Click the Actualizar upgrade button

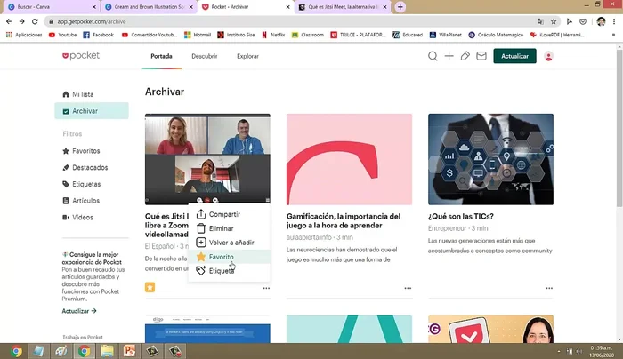coord(514,56)
